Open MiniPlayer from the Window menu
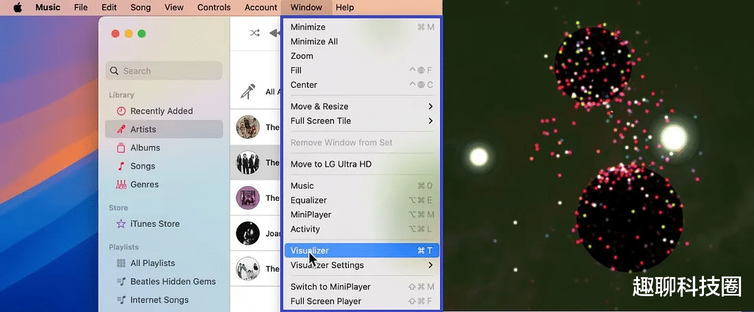This screenshot has height=312, width=754. (x=362, y=215)
